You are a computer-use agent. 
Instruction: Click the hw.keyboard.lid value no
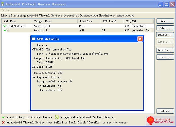point(60,77)
